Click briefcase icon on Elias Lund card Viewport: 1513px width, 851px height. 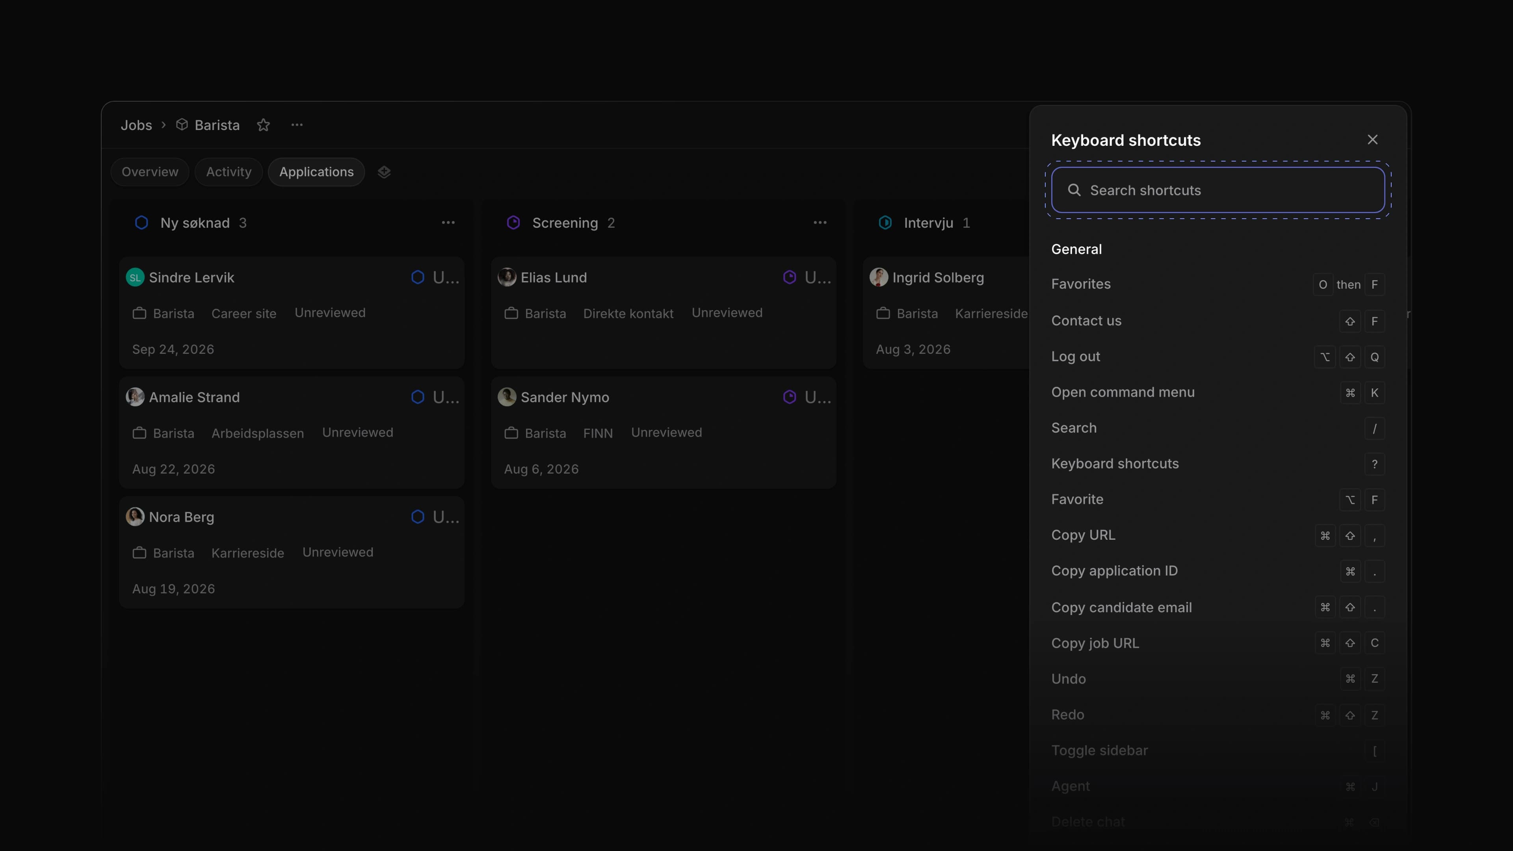[x=511, y=313]
